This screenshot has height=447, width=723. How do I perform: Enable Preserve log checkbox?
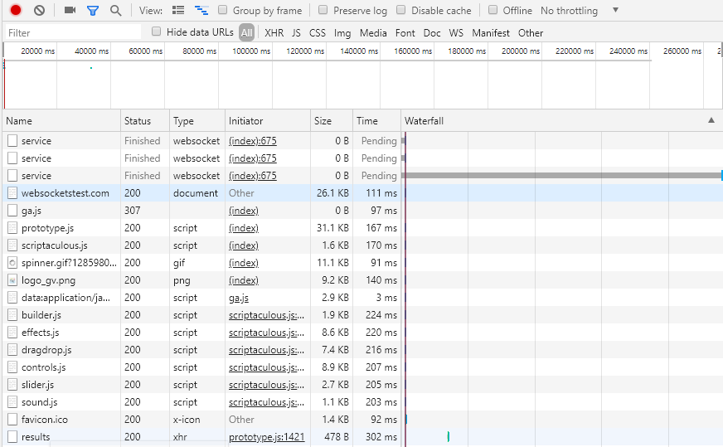click(x=323, y=10)
